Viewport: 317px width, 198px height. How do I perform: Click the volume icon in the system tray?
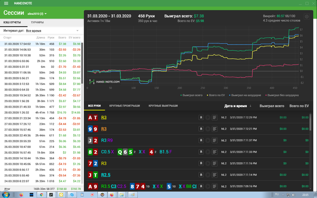click(x=293, y=195)
